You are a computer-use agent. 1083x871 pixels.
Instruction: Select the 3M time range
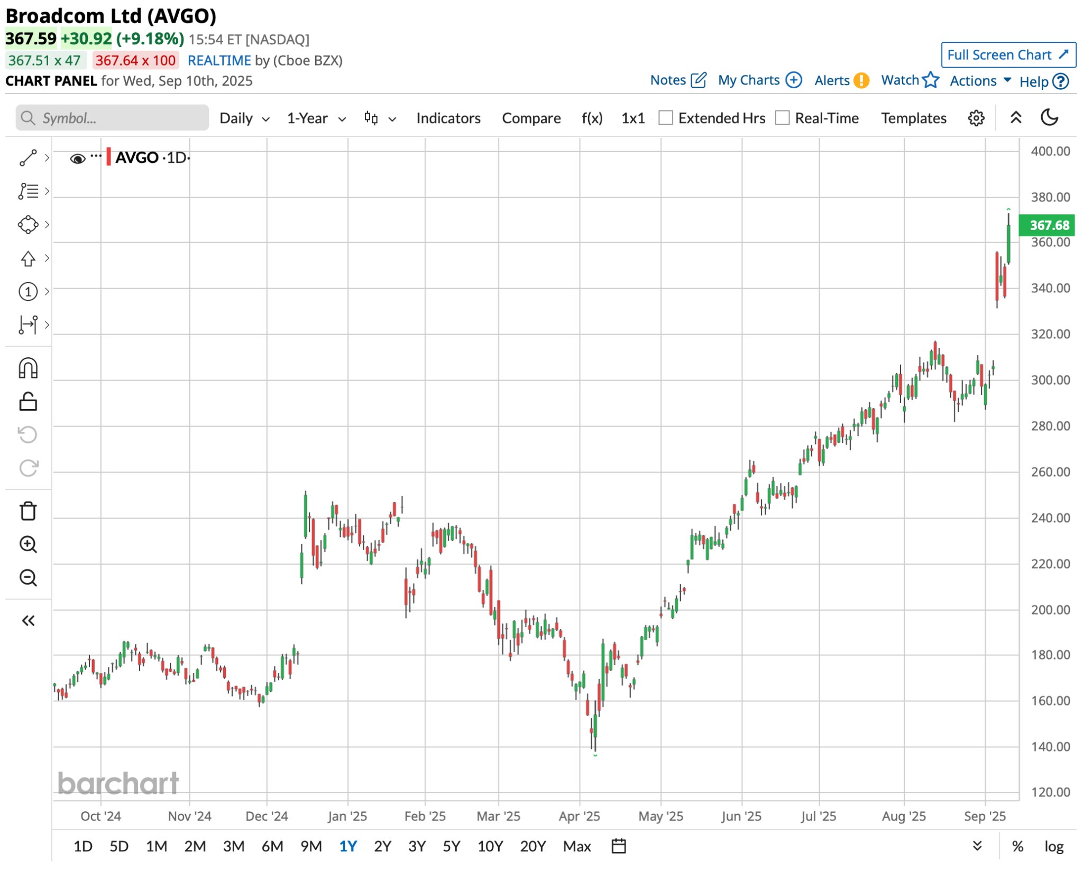click(x=233, y=846)
